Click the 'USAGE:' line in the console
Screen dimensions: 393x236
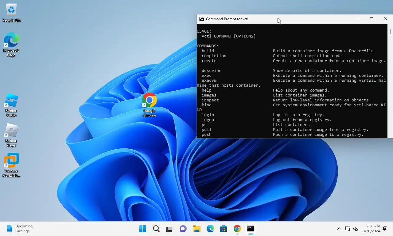tap(204, 31)
